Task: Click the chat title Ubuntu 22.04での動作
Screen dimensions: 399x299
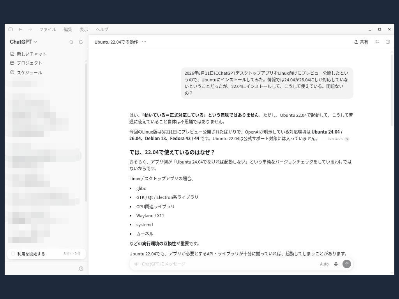Action: tap(116, 42)
